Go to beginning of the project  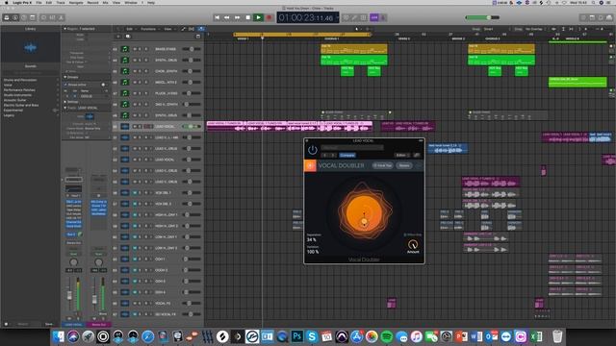pyautogui.click(x=217, y=17)
